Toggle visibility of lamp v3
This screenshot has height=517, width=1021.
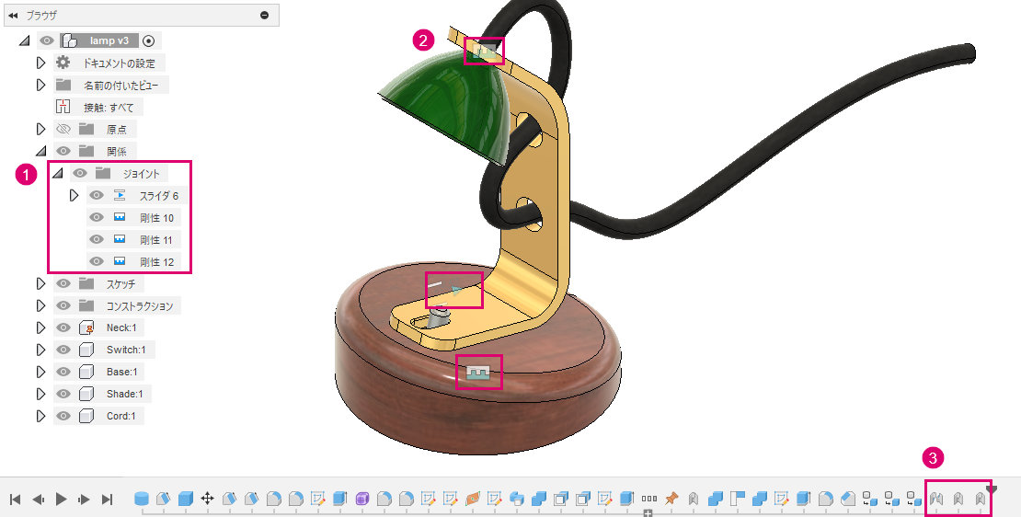point(47,40)
